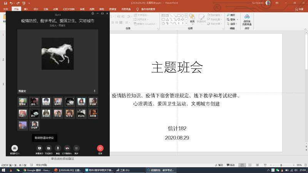
Task: Open the 插入 (Insert) ribbon tab
Action: (x=26, y=9)
